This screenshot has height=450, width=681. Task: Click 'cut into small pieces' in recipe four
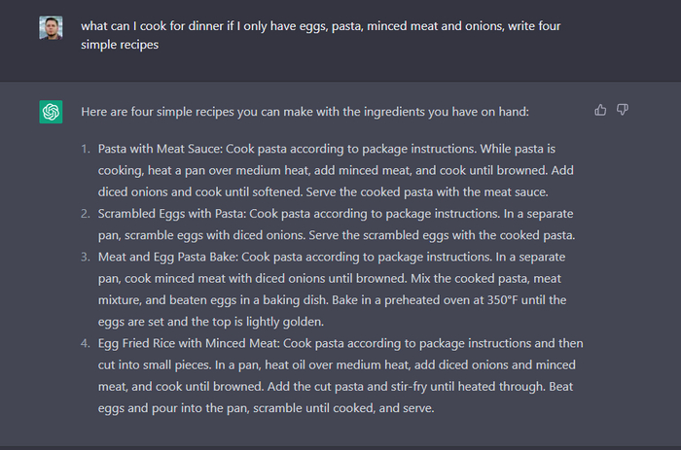(x=160, y=364)
